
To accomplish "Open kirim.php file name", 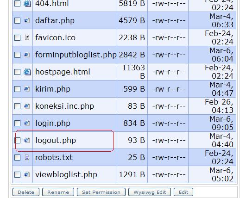I will click(53, 89).
